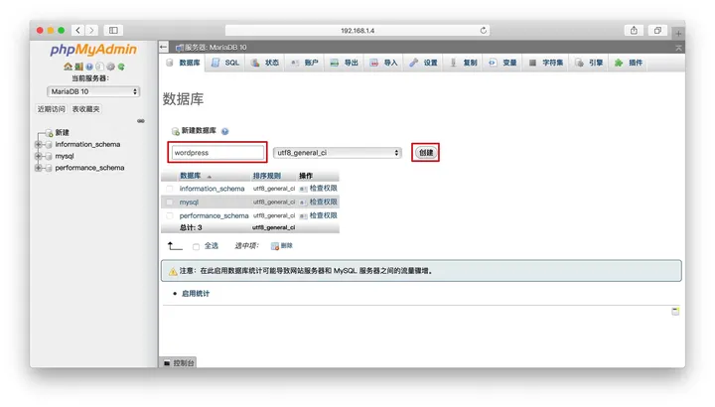This screenshot has width=715, height=407.
Task: Click the collapse navigation arrow beside server breadcrumb
Action: click(164, 47)
